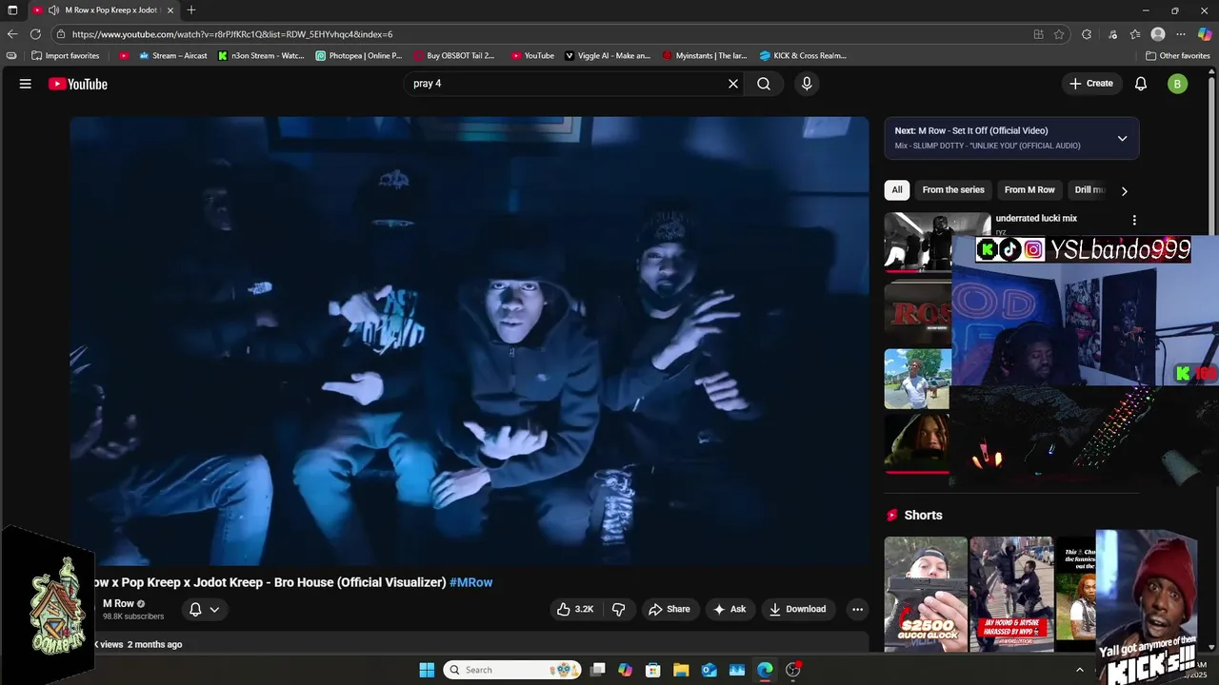1219x685 pixels.
Task: Open the Edge profile avatar
Action: (x=1158, y=34)
